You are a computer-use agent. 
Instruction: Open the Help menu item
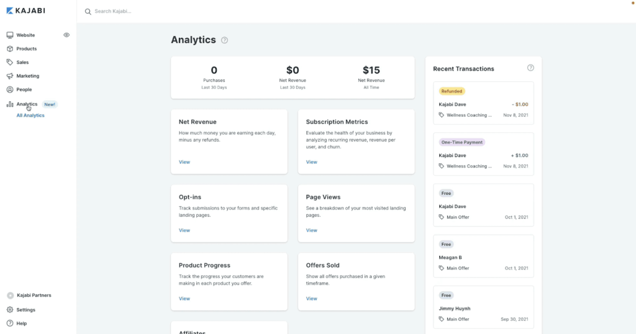coord(22,323)
